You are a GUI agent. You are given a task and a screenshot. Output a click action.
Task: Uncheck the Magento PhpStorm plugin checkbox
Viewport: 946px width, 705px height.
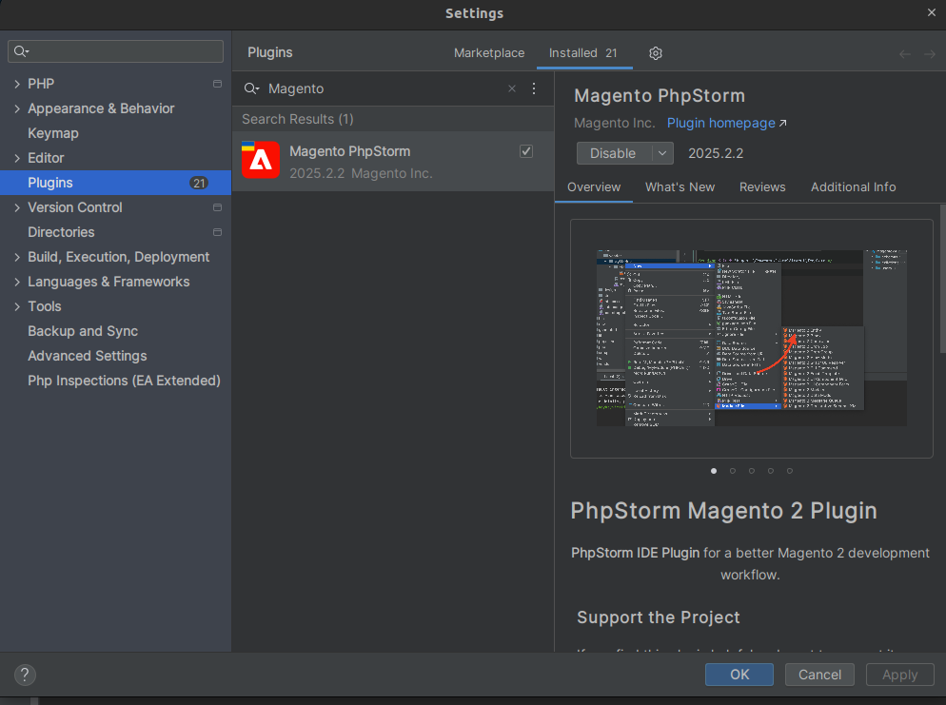pyautogui.click(x=526, y=151)
